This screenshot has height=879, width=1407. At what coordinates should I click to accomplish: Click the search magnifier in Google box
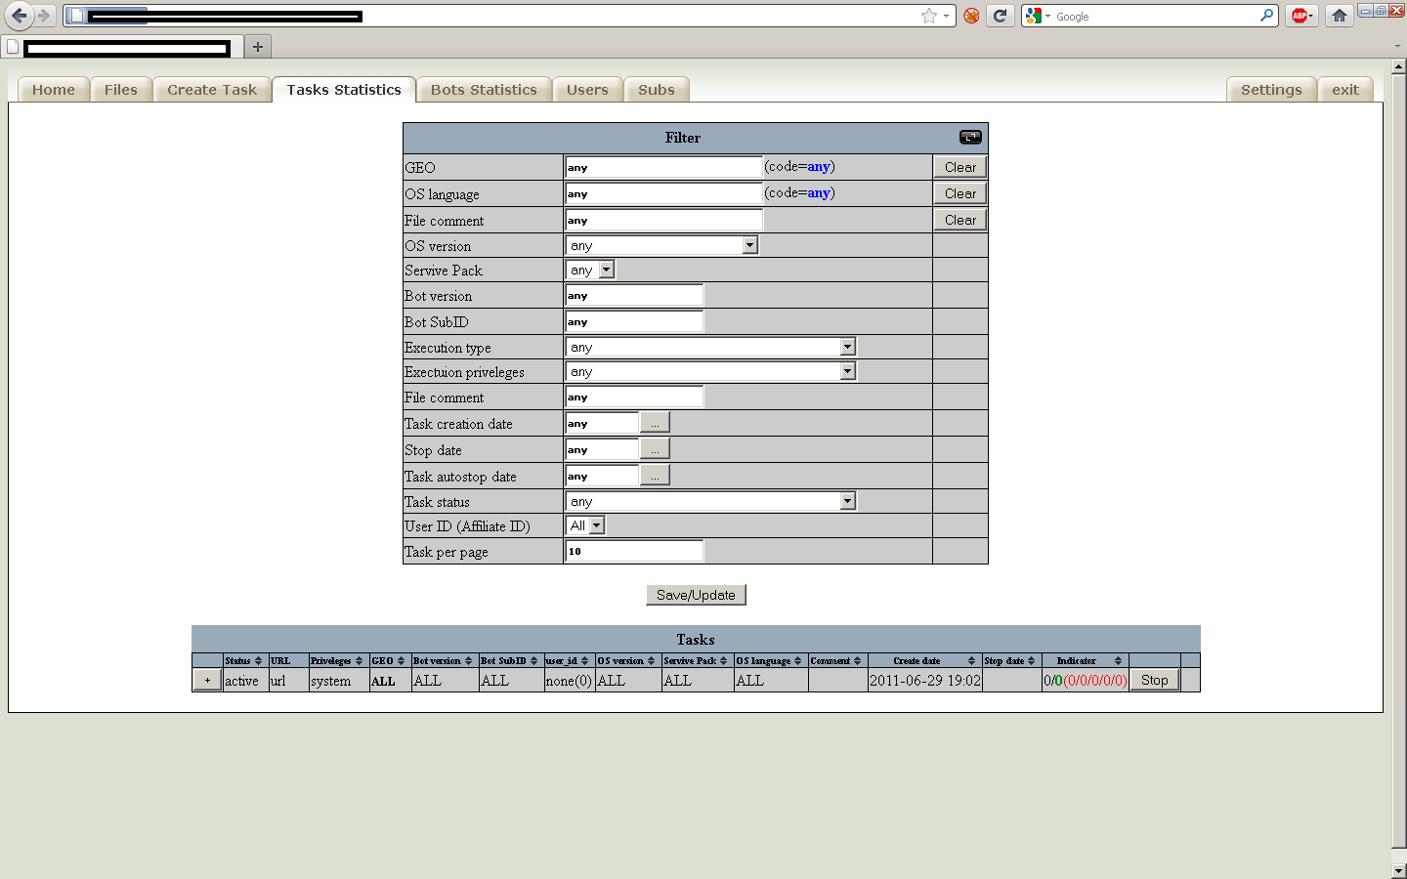(x=1266, y=16)
